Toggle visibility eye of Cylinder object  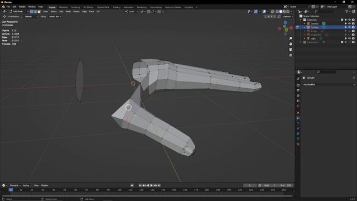[350, 27]
